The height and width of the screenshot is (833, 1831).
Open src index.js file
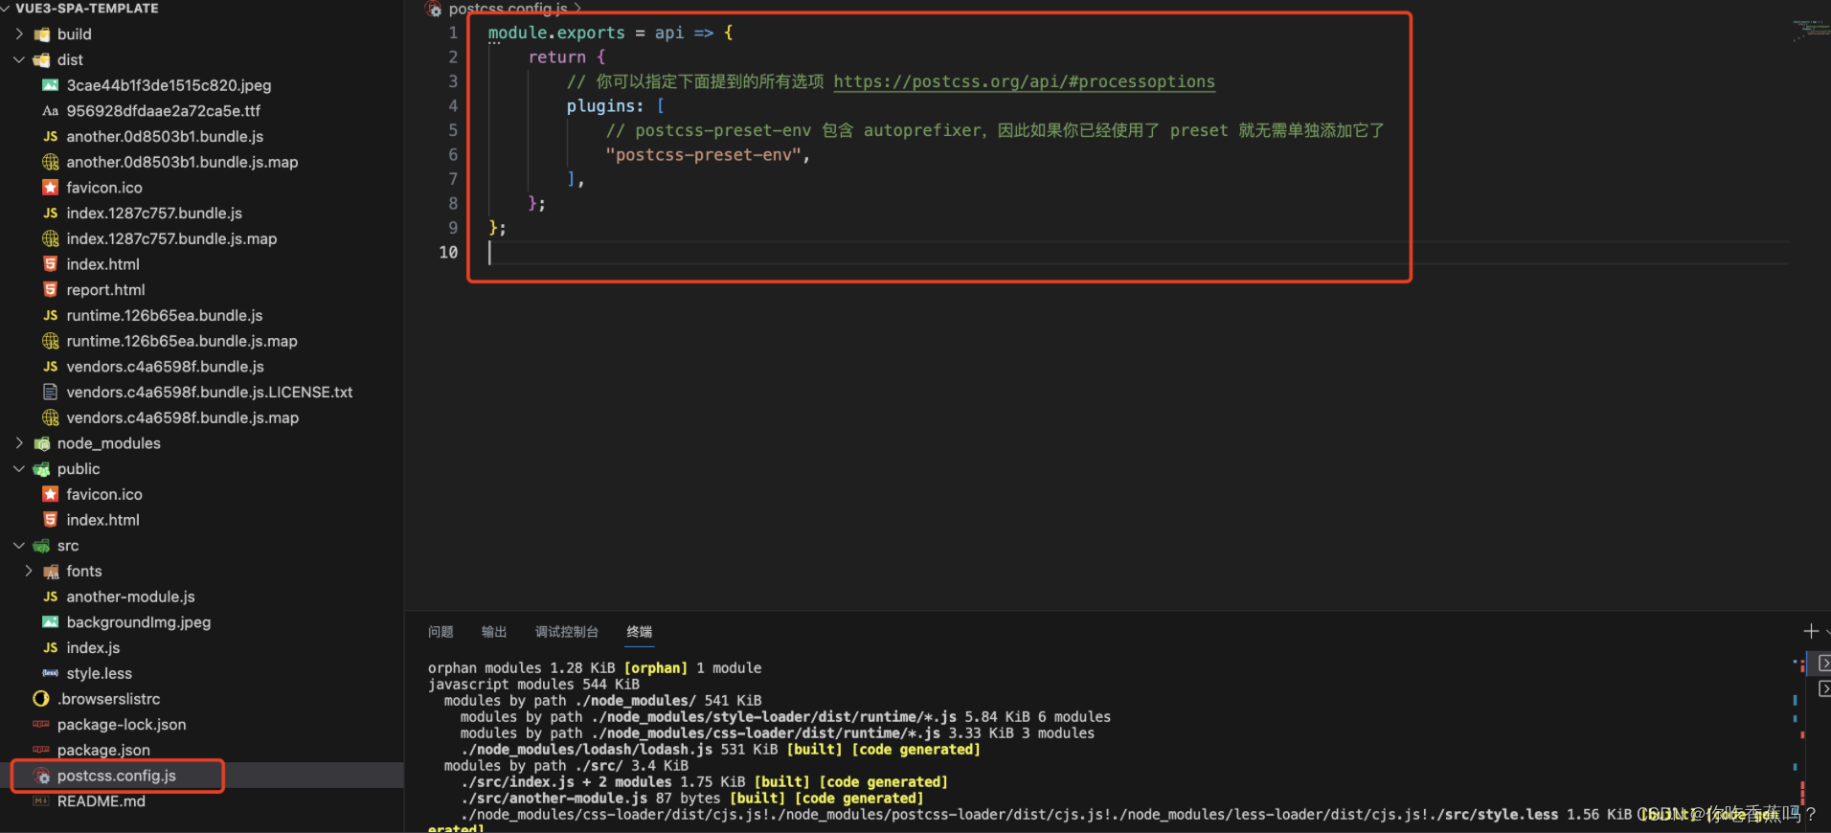click(93, 647)
